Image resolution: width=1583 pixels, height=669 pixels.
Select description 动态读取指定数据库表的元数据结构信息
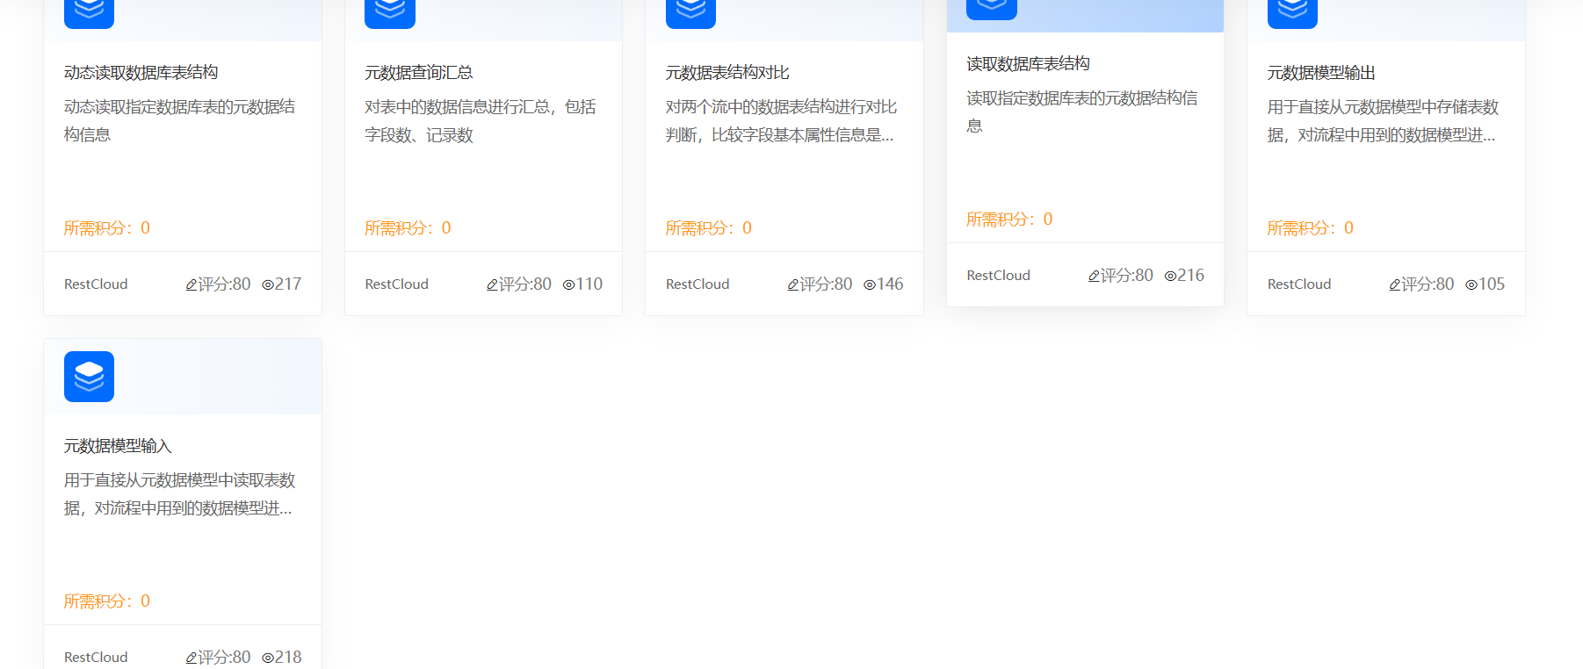coord(179,120)
